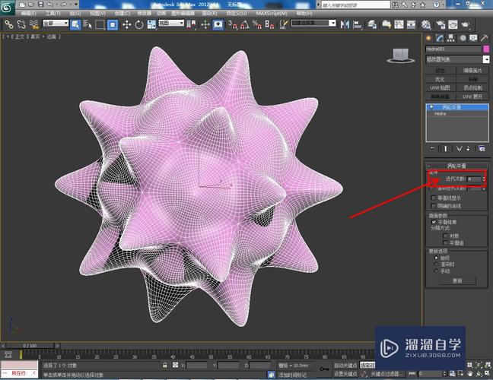Image resolution: width=493 pixels, height=380 pixels.
Task: Open the 渲染(R) menu
Action: (x=209, y=14)
